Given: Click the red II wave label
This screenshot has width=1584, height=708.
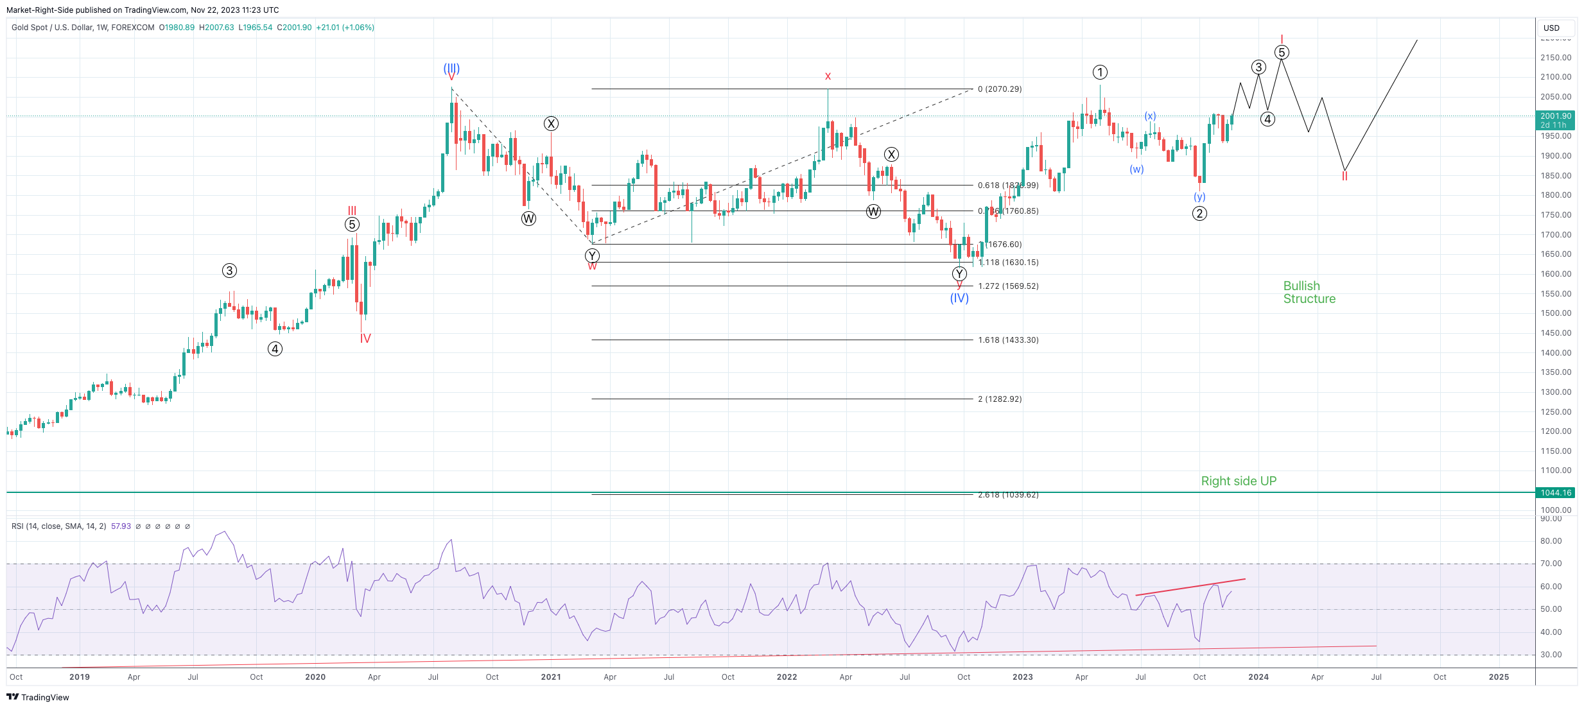Looking at the screenshot, I should [x=1345, y=176].
